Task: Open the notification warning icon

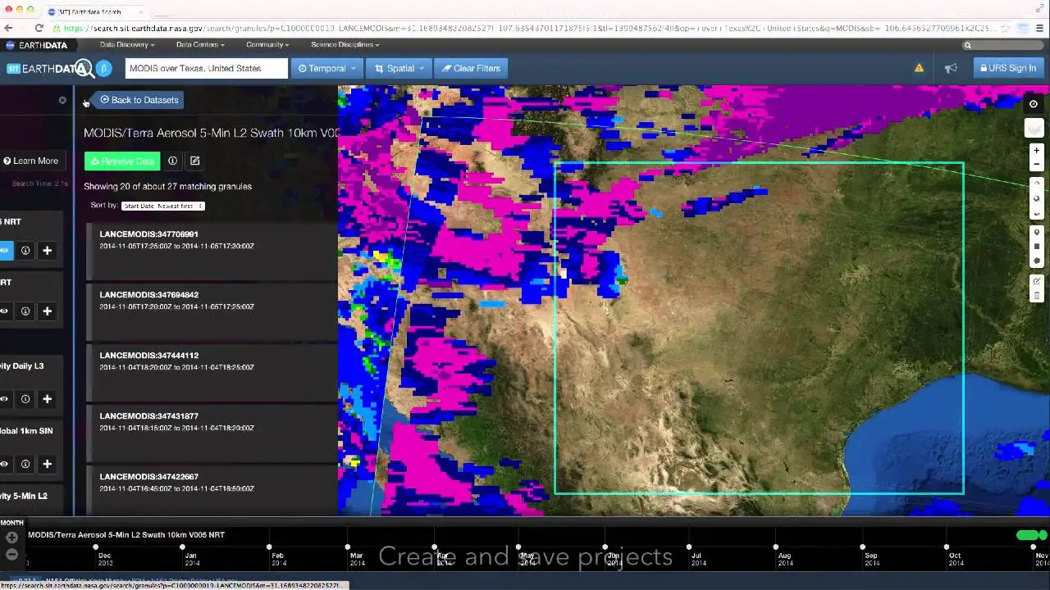Action: 919,68
